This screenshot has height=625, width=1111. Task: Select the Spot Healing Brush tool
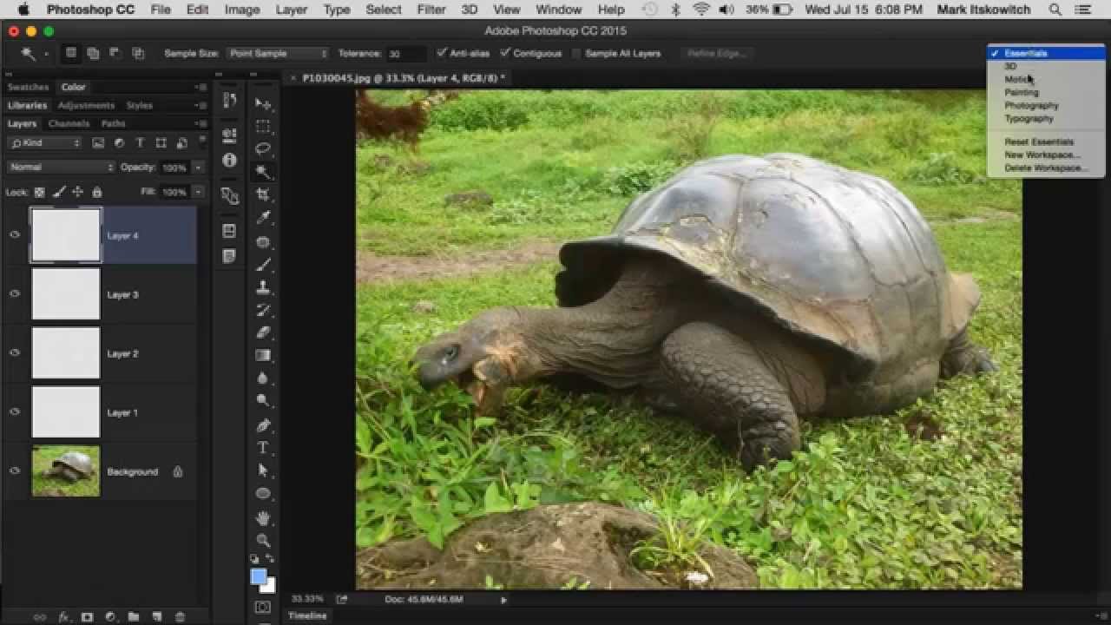(x=263, y=241)
